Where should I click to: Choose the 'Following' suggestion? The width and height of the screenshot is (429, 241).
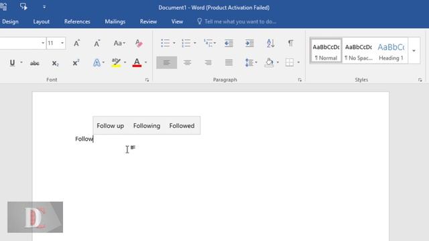(147, 126)
